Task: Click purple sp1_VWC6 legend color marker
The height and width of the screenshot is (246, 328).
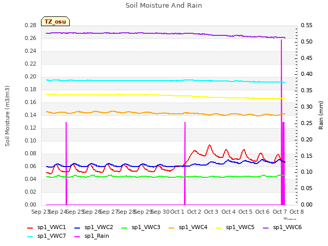Action: (x=265, y=228)
